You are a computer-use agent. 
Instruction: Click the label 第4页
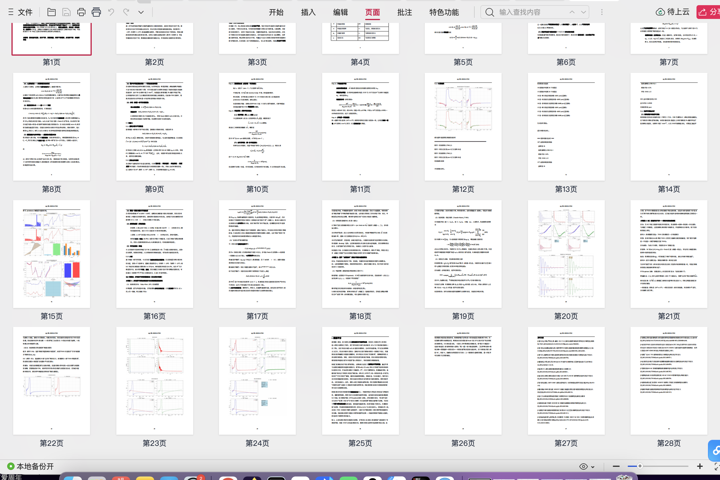361,62
